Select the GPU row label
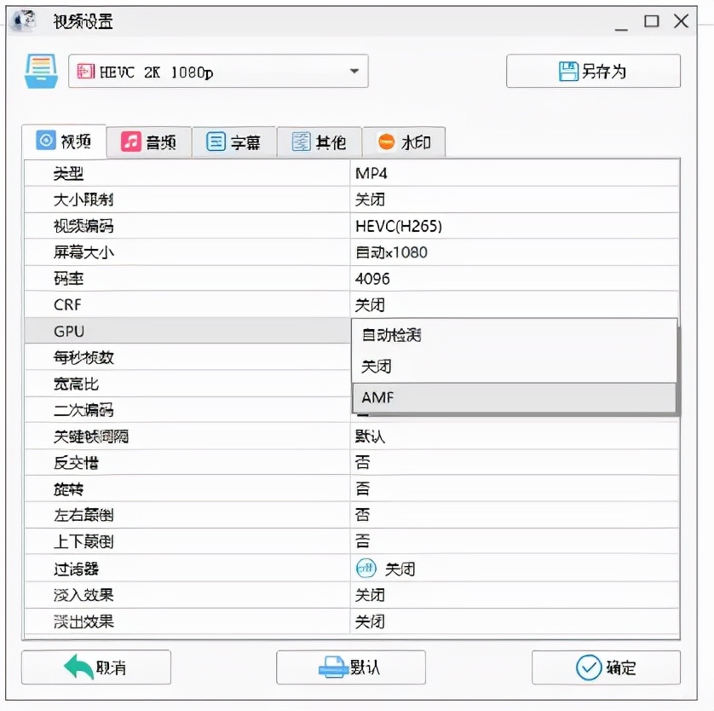The width and height of the screenshot is (714, 711). [69, 331]
